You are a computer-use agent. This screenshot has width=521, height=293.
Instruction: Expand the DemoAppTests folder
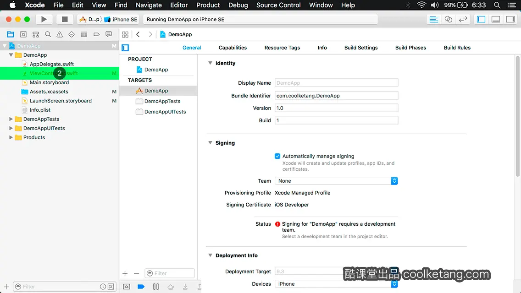tap(11, 119)
